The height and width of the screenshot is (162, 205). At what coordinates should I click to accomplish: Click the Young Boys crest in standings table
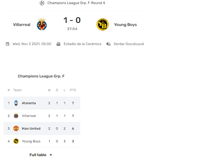tap(16, 141)
